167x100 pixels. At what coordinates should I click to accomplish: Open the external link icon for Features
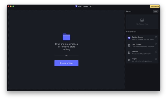[x=156, y=52]
